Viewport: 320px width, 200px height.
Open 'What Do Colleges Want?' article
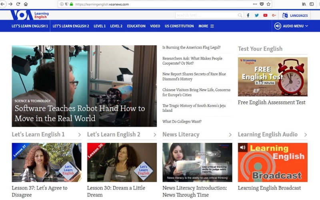pyautogui.click(x=182, y=122)
